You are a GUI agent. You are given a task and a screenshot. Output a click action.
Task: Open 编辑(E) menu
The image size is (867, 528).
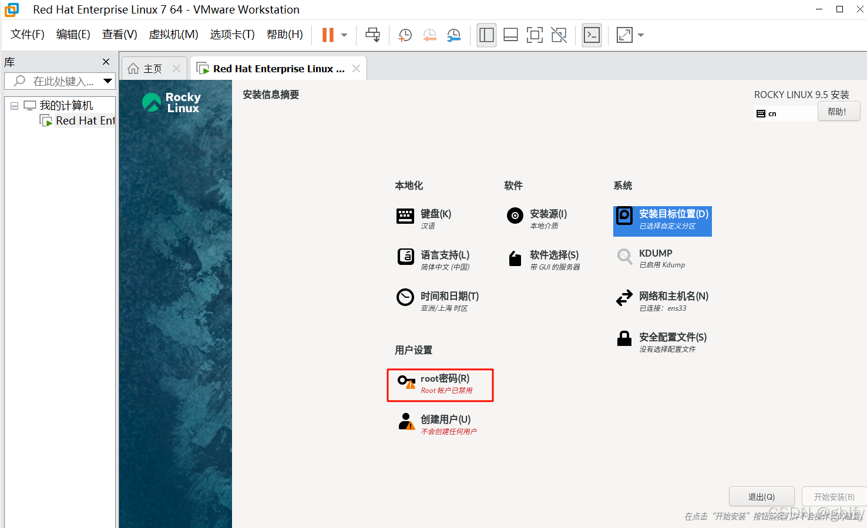coord(73,35)
